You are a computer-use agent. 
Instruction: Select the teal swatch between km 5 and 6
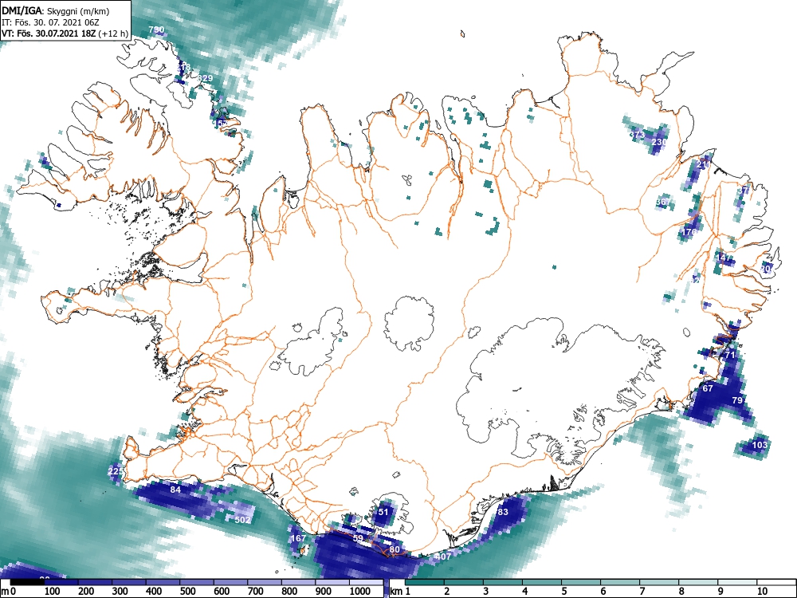[582, 582]
